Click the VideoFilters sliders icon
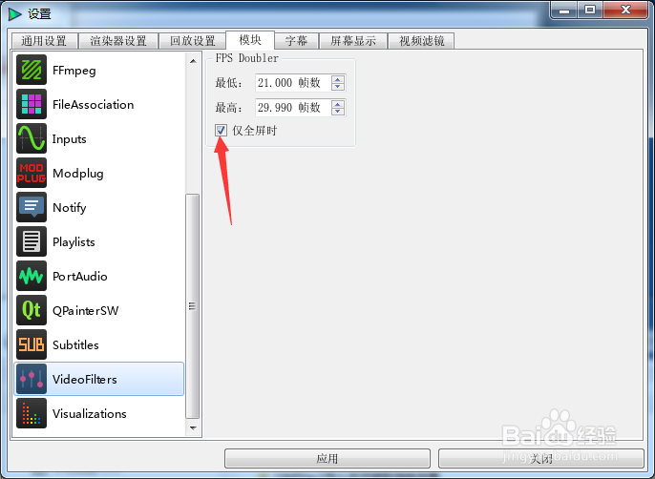 pyautogui.click(x=32, y=379)
